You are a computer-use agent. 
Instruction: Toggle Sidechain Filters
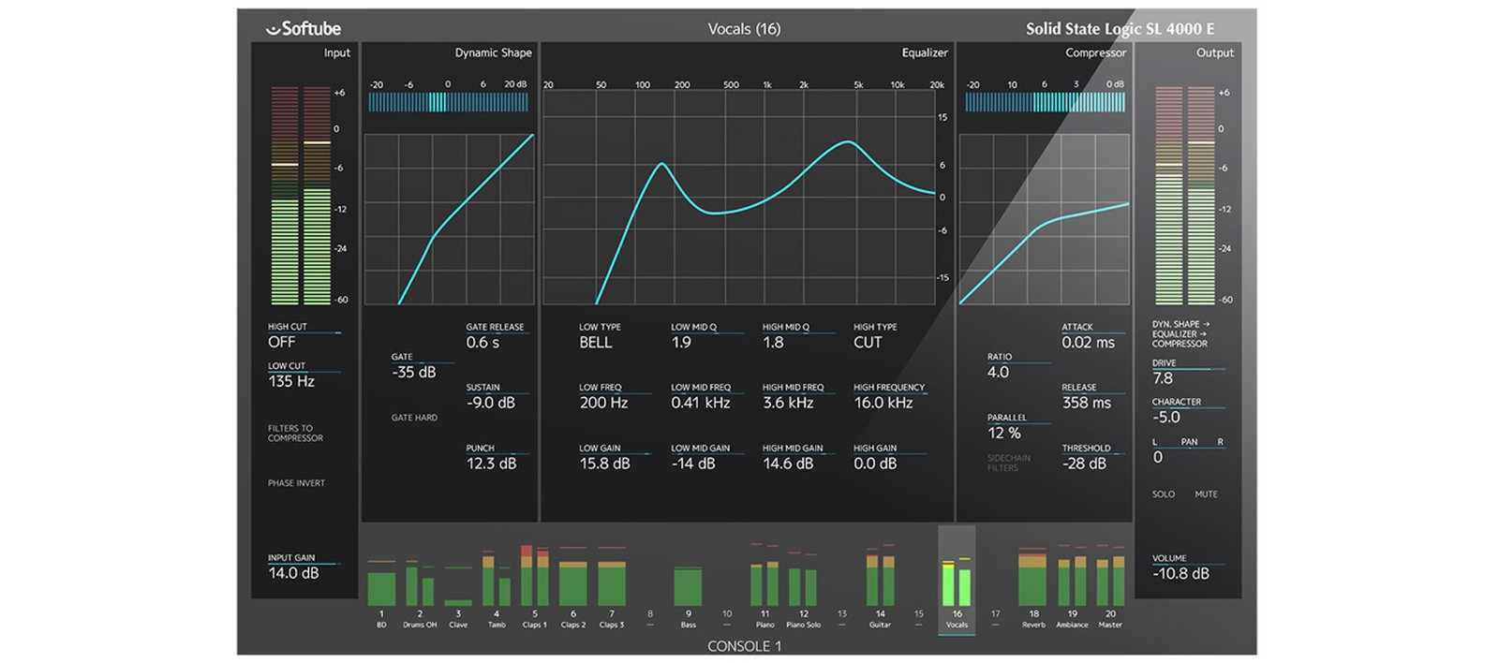[x=1008, y=463]
